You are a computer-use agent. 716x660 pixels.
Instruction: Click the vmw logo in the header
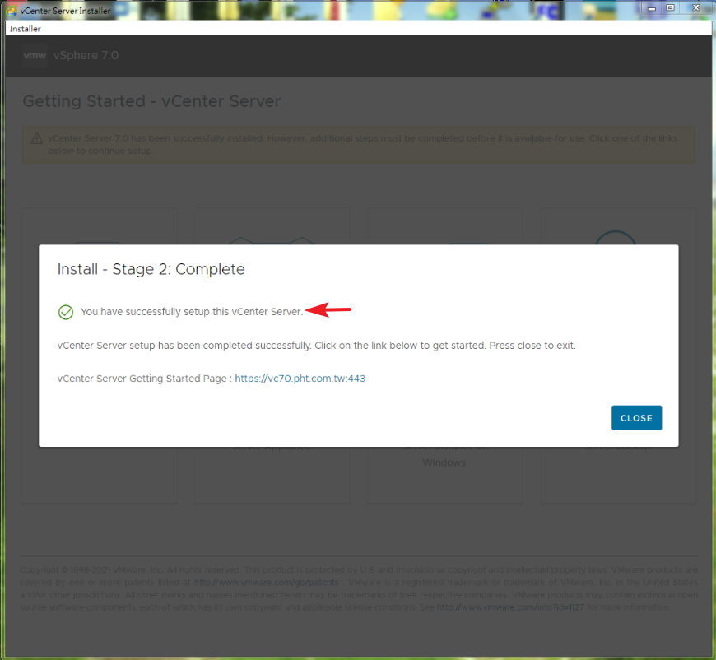click(x=35, y=55)
